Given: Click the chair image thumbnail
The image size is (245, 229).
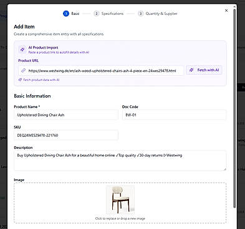Looking at the screenshot, I should [120, 200].
